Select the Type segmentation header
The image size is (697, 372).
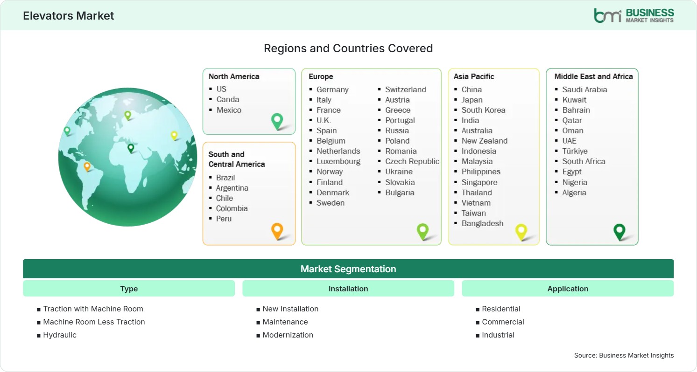coord(129,289)
